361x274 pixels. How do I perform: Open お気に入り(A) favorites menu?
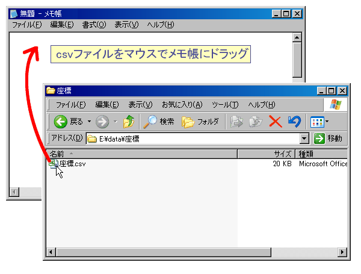point(182,105)
